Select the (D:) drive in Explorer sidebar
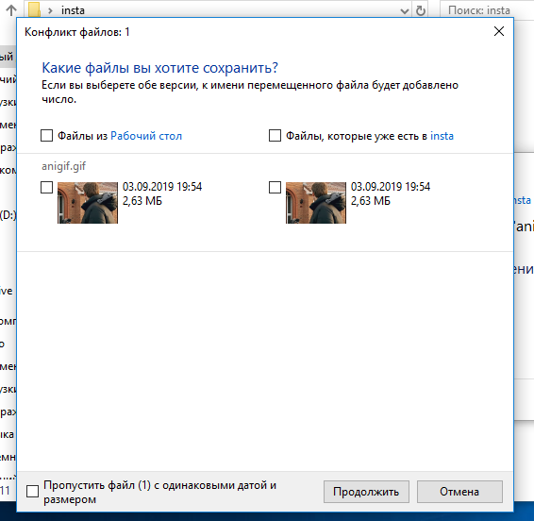Viewport: 534px width, 521px height. click(8, 214)
